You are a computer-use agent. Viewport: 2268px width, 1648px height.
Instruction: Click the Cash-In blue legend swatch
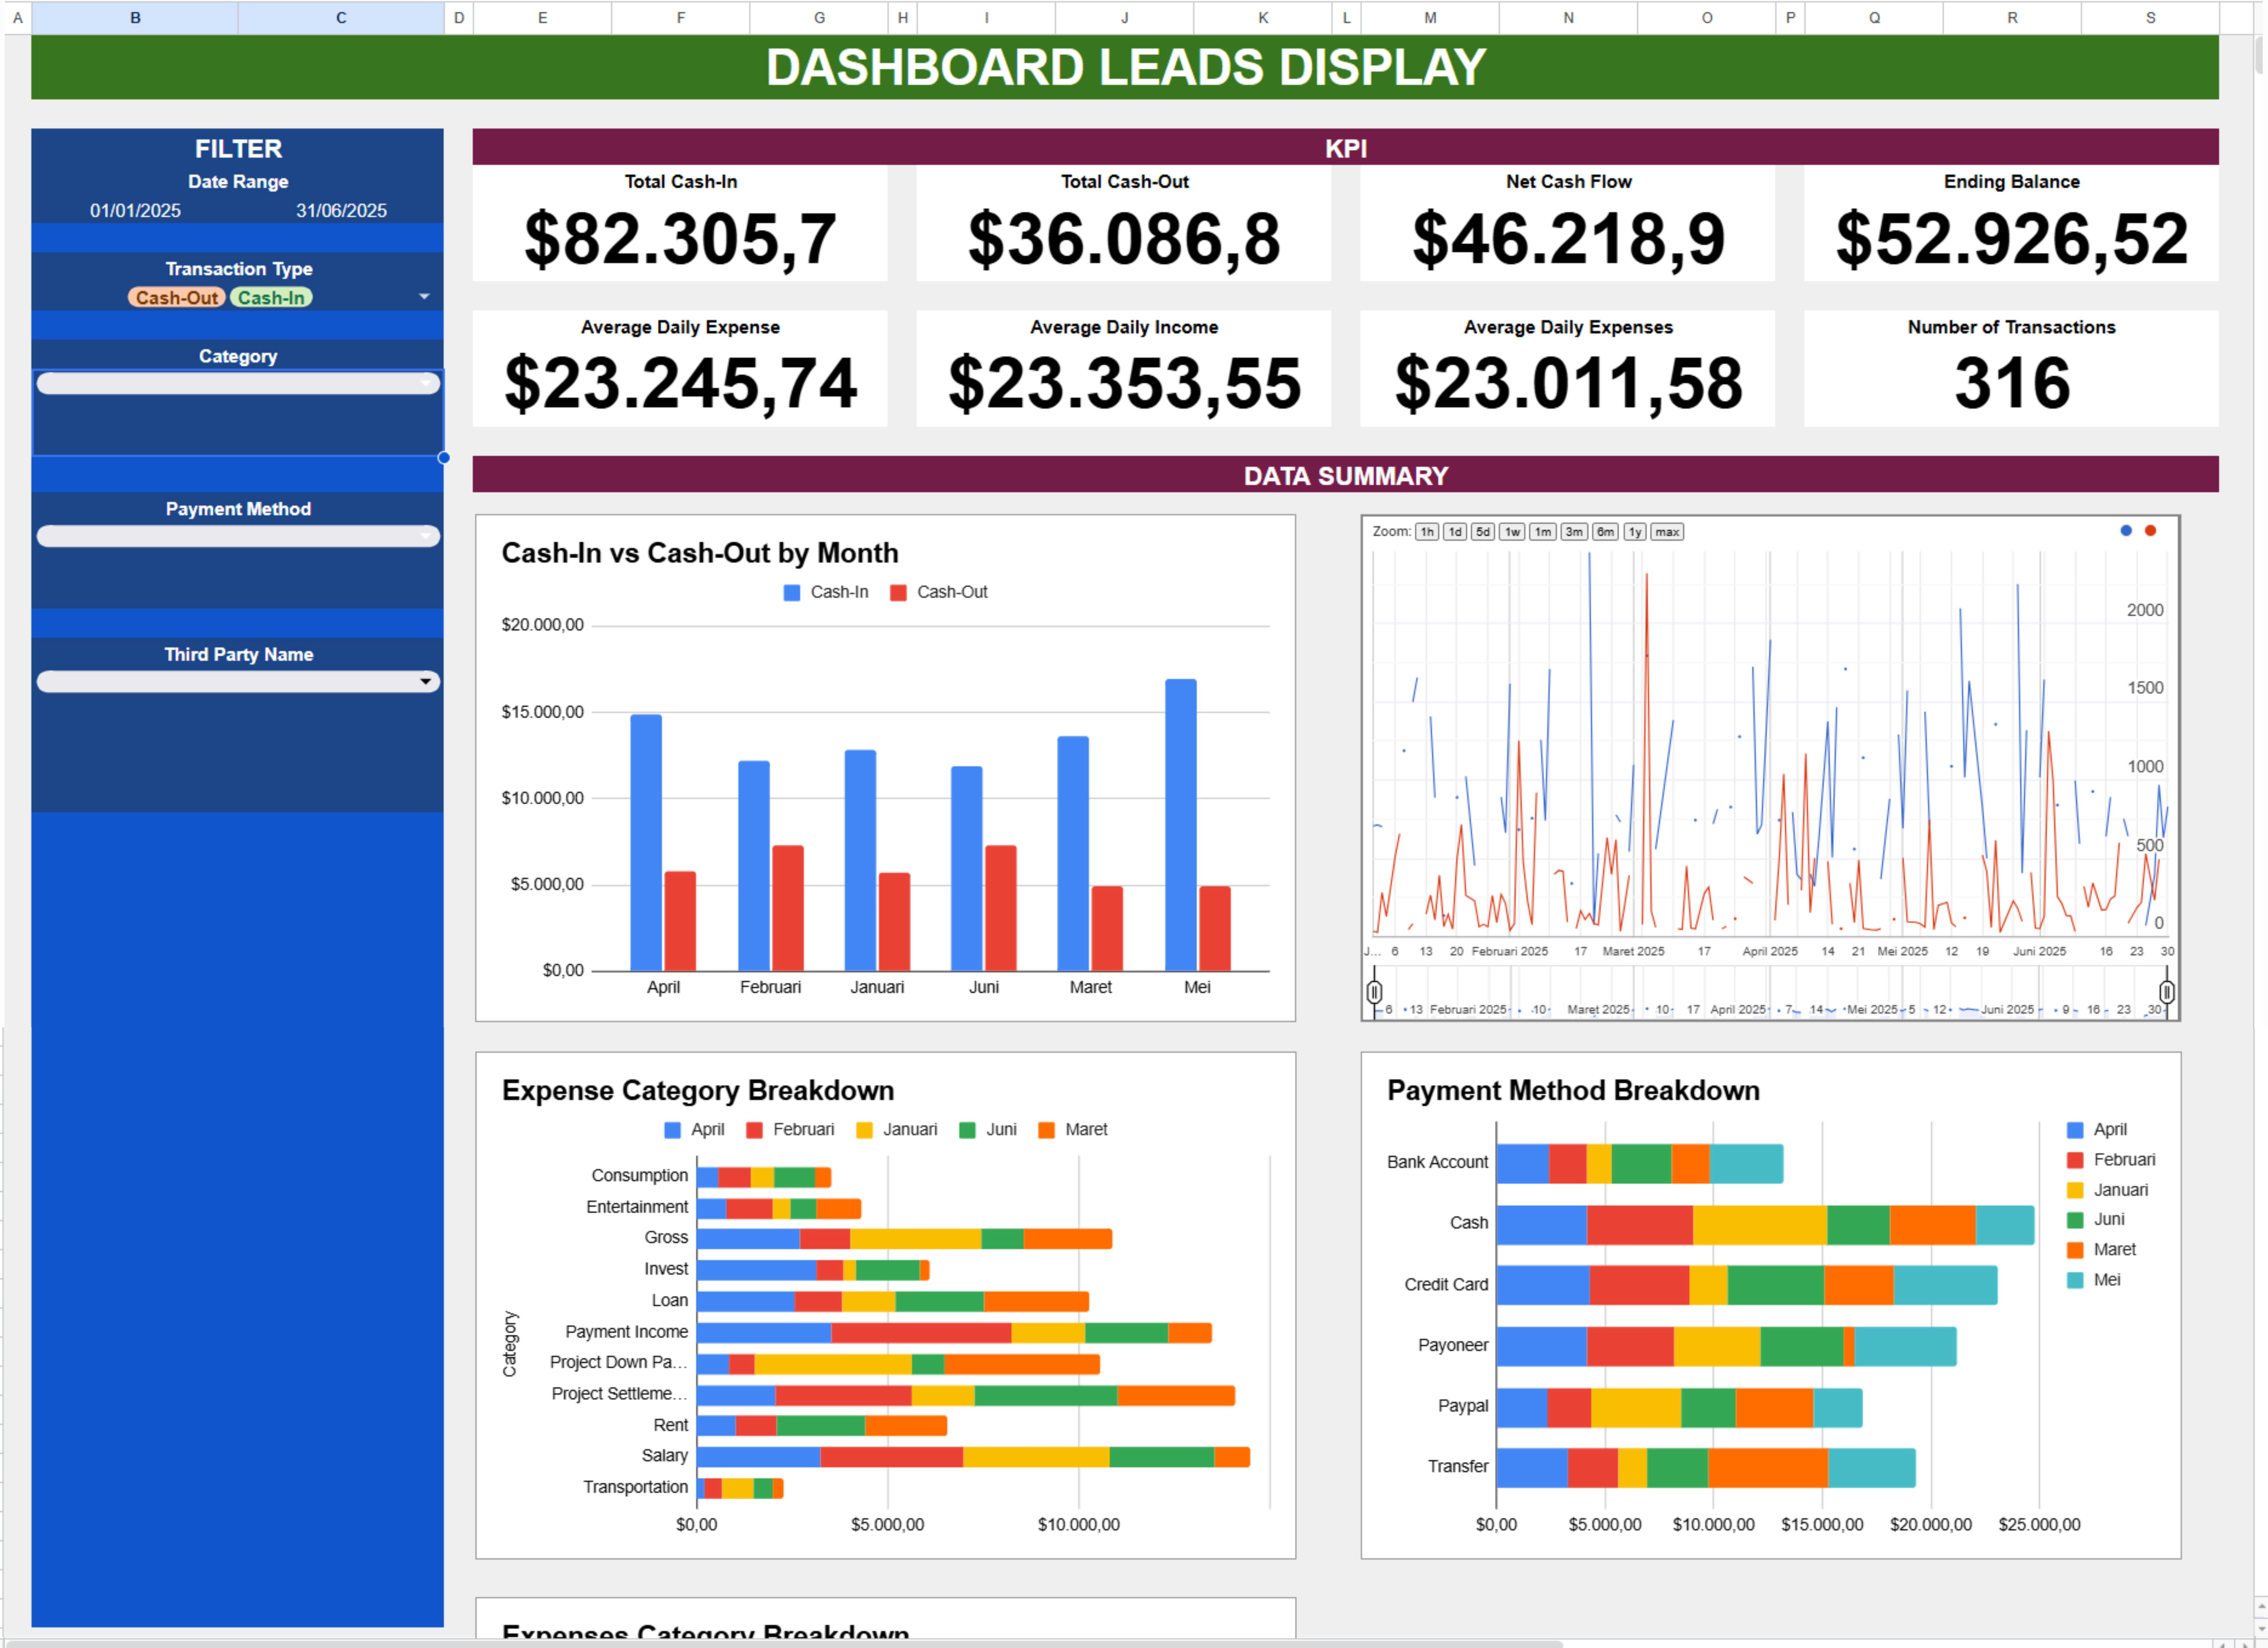(792, 593)
